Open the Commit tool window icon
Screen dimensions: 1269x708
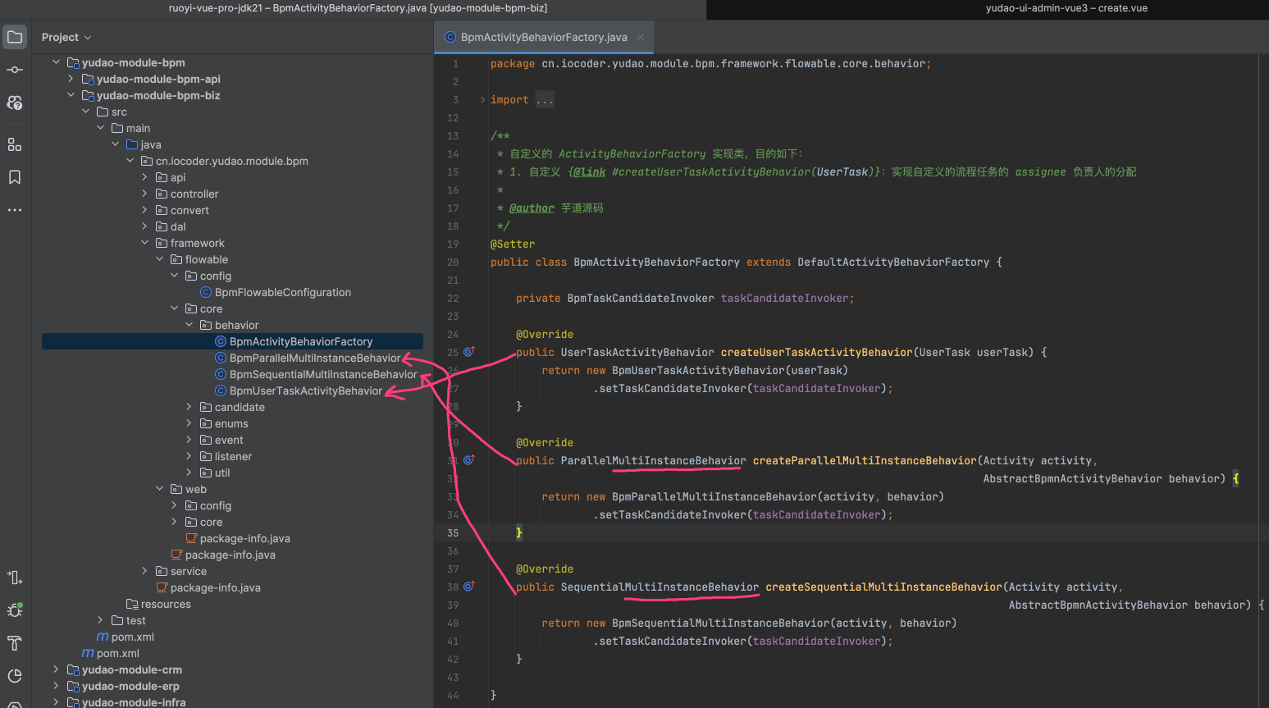click(x=15, y=70)
